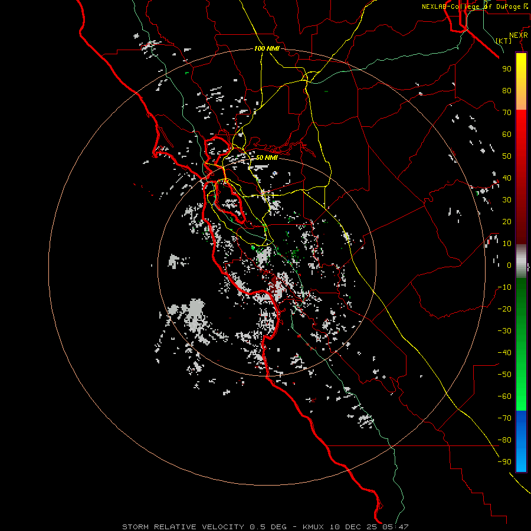Click the NEXR label above the scale
The image size is (531, 531).
click(x=518, y=35)
